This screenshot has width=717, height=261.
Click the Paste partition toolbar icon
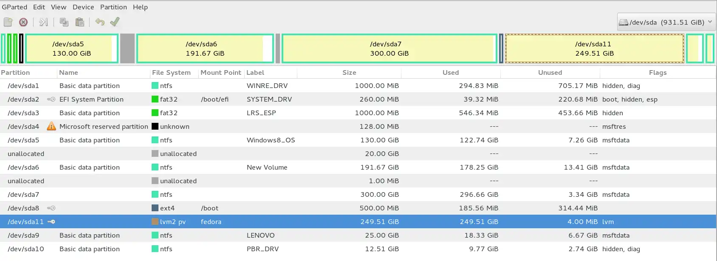click(79, 22)
